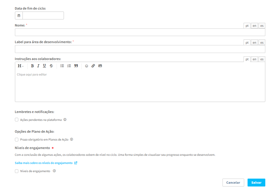
Task: Enable Ações pendentes na plataforma checkbox
Action: point(17,120)
